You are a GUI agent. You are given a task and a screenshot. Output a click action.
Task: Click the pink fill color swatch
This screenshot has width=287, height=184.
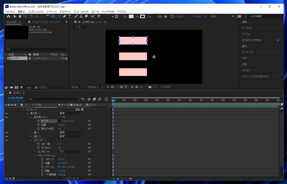(131, 16)
